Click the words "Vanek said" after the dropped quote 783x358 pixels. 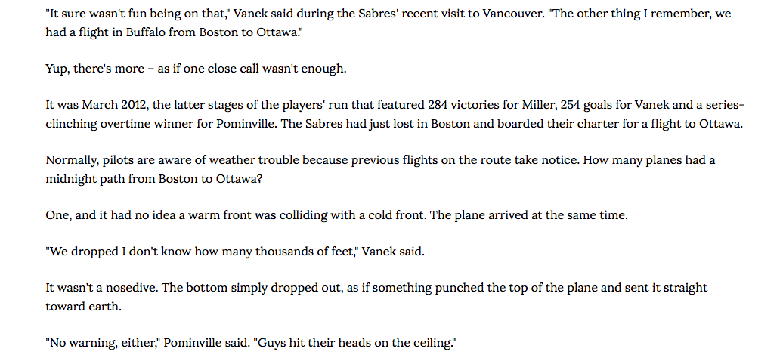click(x=392, y=252)
